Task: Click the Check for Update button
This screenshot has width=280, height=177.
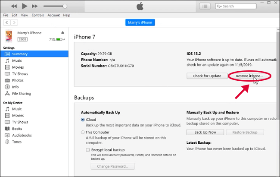Action: point(207,76)
